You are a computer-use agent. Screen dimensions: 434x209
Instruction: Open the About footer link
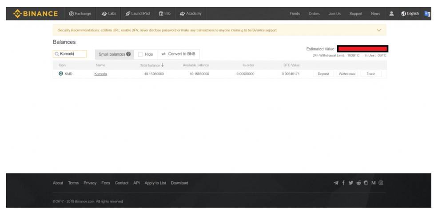coord(58,183)
